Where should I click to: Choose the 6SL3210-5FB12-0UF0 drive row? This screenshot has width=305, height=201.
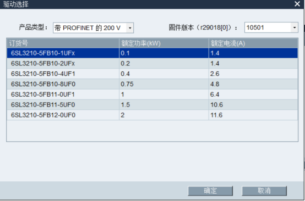(153, 115)
